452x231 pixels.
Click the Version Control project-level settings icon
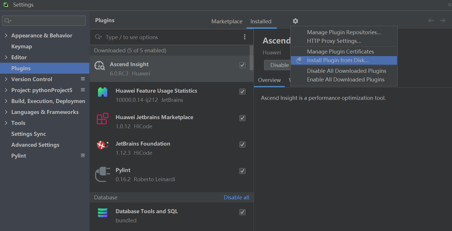83,79
